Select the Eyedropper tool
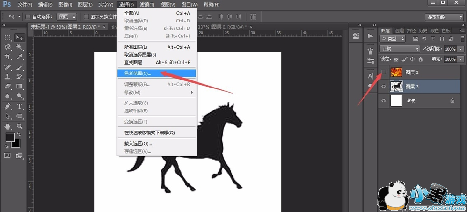 pyautogui.click(x=20, y=57)
